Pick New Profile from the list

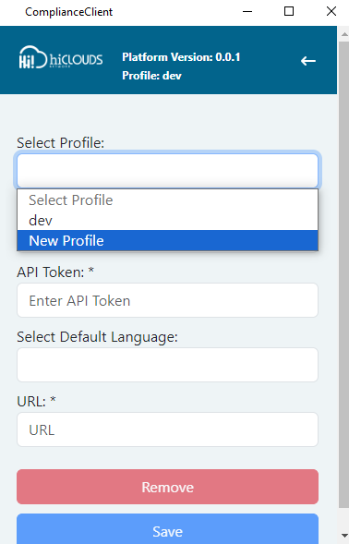point(167,240)
